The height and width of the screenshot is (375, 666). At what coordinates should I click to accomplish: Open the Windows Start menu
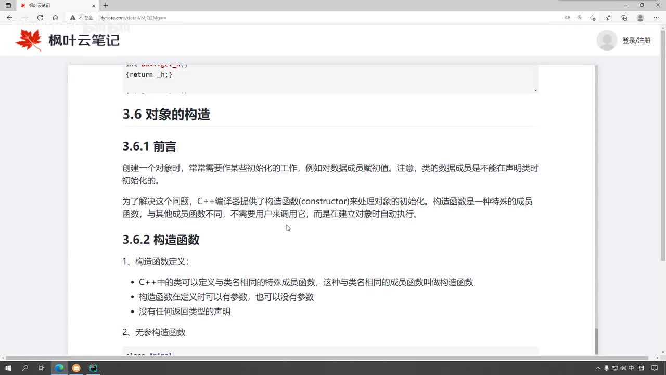tap(8, 368)
